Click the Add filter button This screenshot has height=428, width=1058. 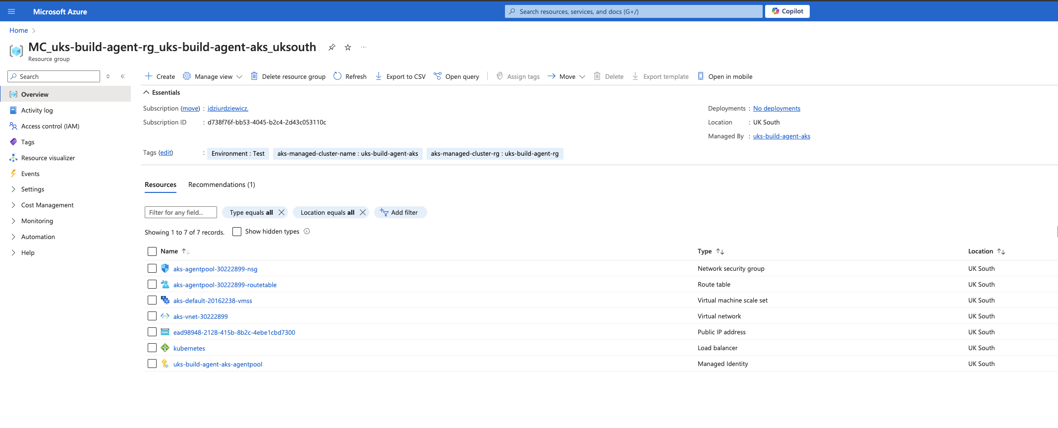click(400, 212)
